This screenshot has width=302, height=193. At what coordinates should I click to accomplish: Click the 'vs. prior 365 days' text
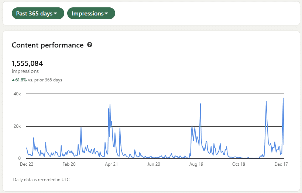pos(45,80)
